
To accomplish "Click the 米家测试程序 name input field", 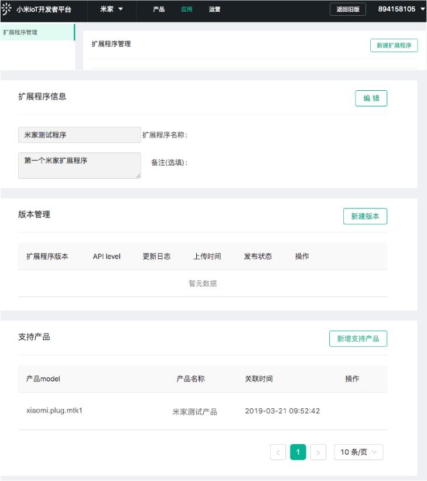I will [x=79, y=135].
